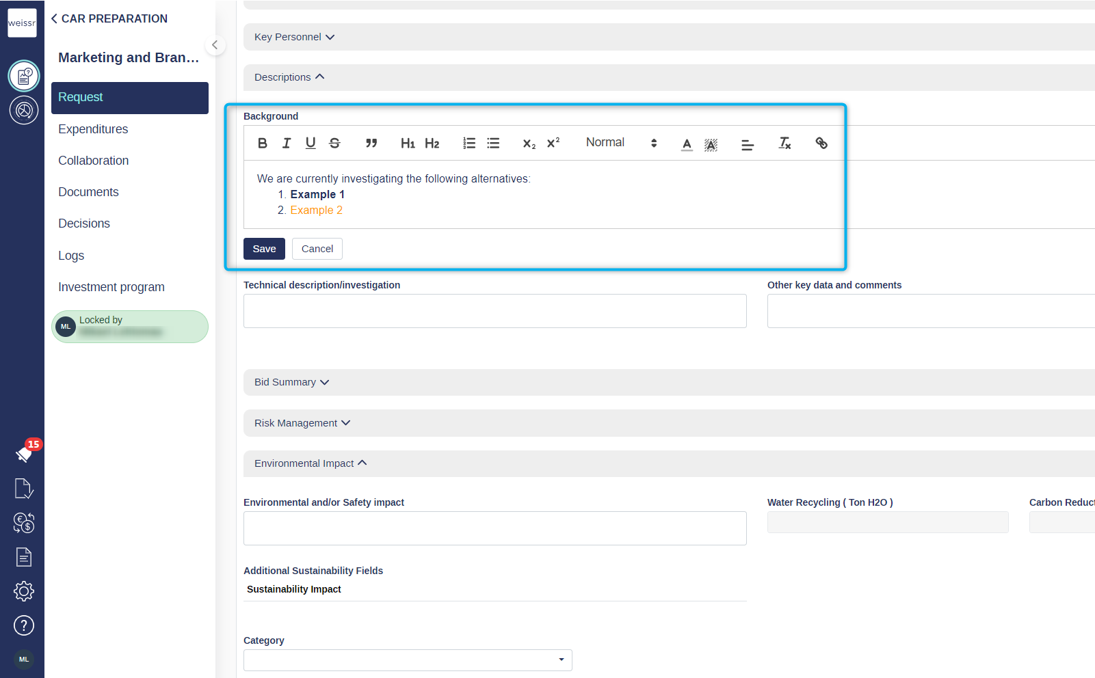Image resolution: width=1095 pixels, height=678 pixels.
Task: Open the Category dropdown
Action: [x=408, y=660]
